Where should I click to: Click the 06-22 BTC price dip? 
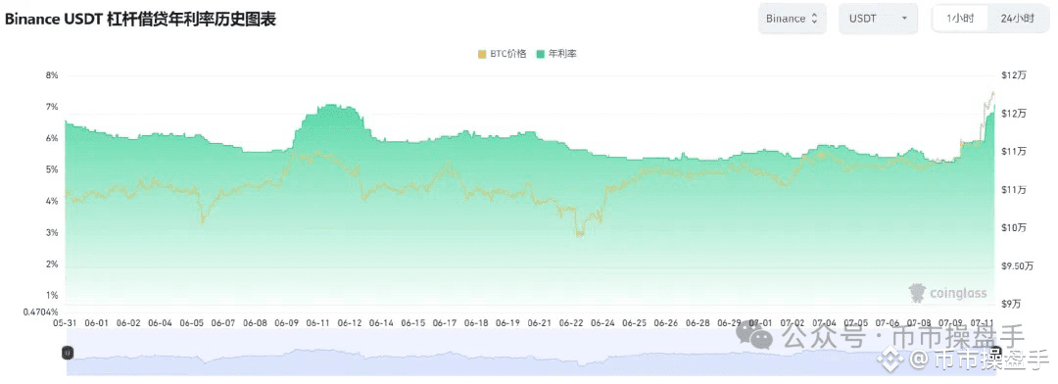[x=579, y=231]
